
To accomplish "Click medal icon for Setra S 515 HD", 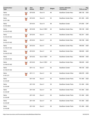I will (26, 14).
